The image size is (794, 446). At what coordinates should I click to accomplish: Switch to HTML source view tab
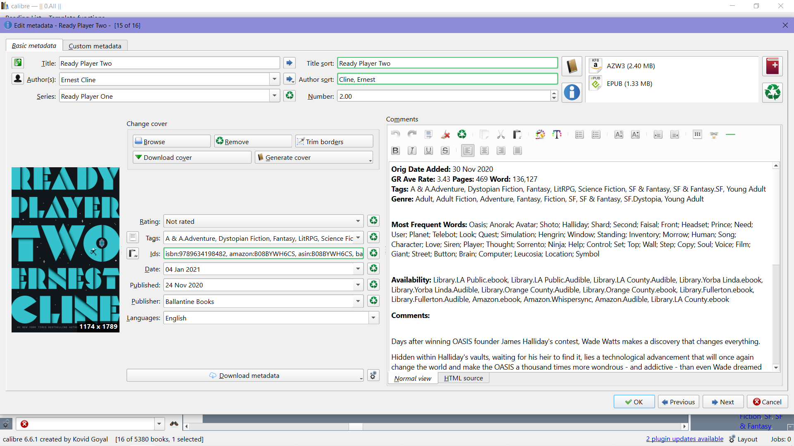point(463,378)
